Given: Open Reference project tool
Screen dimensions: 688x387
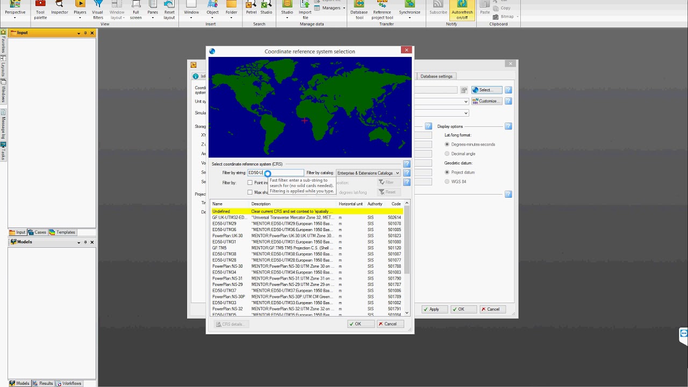Looking at the screenshot, I should (x=382, y=10).
